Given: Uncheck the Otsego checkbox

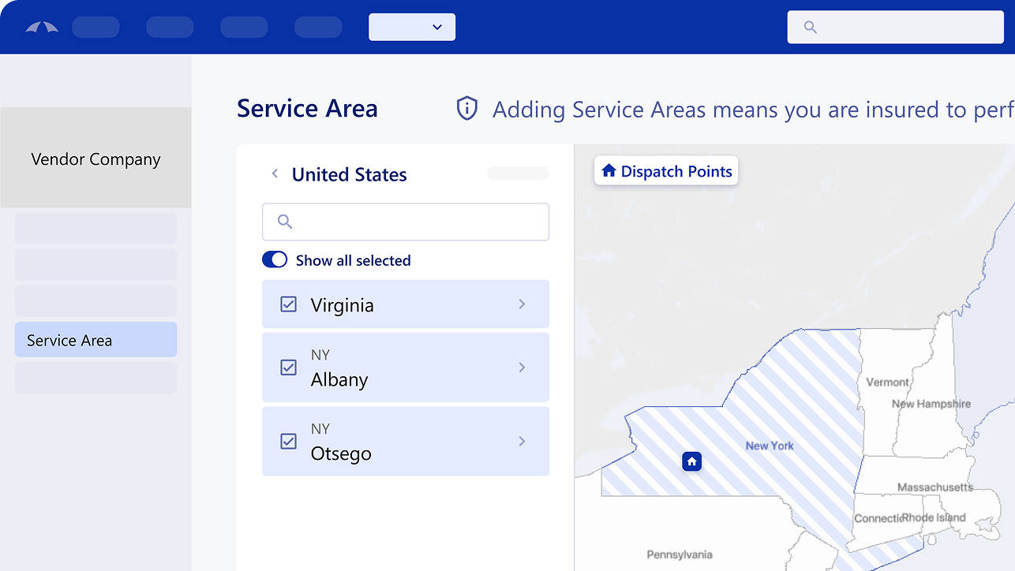Looking at the screenshot, I should tap(289, 442).
